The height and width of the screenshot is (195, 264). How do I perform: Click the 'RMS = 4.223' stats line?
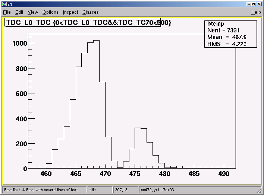(227, 44)
